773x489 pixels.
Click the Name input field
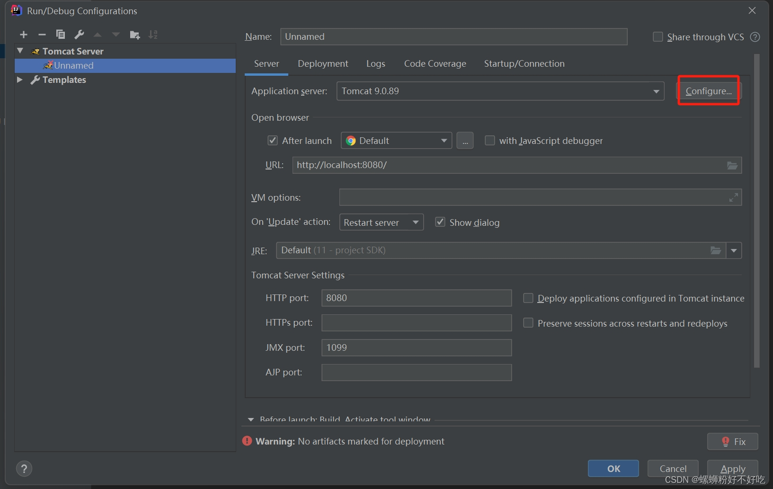453,36
